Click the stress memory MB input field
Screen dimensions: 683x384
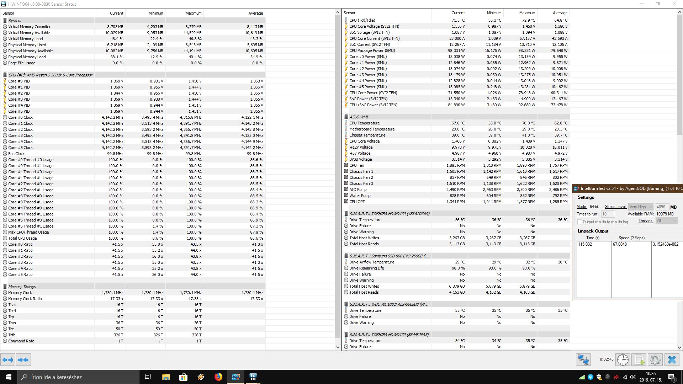pos(662,207)
